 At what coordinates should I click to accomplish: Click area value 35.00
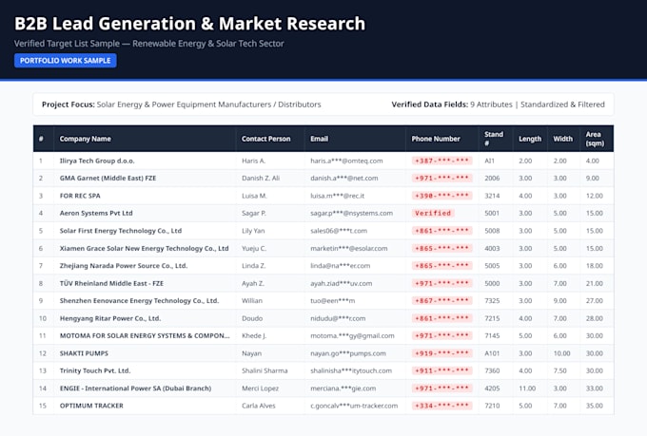coord(594,406)
